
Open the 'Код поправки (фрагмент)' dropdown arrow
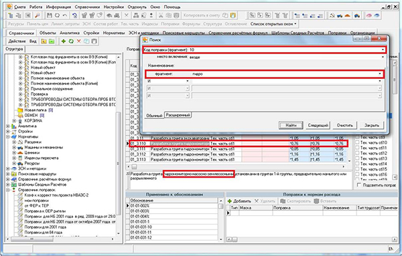[383, 49]
